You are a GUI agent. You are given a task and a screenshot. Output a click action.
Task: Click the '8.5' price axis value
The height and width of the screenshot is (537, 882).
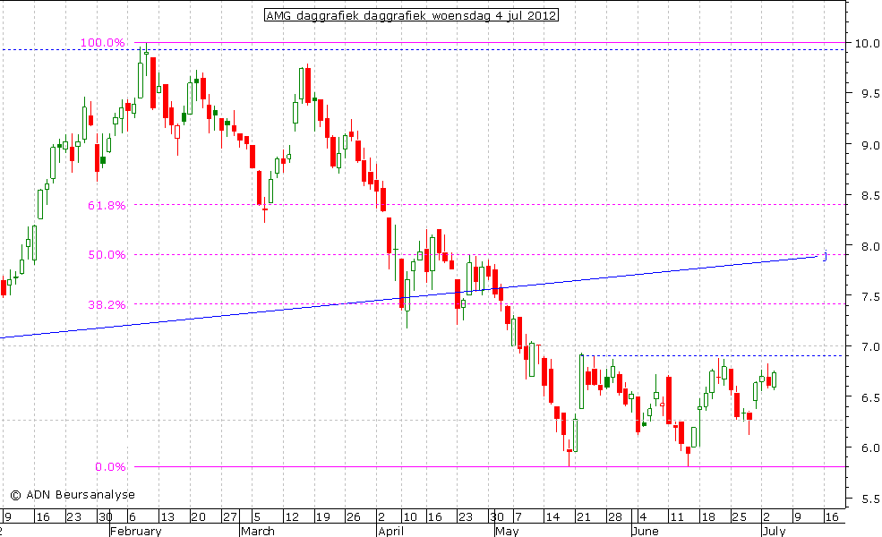[x=869, y=196]
